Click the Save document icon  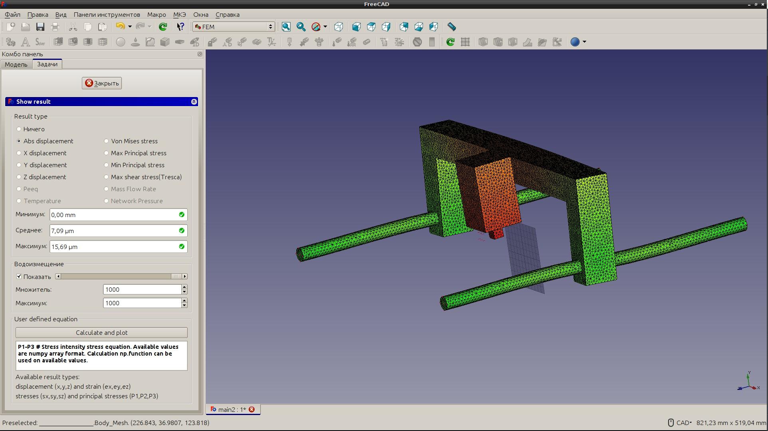(40, 27)
